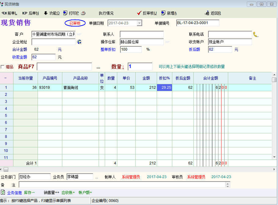Create new order with 新增
Image resolution: width=278 pixels, height=205 pixels.
pos(169,13)
